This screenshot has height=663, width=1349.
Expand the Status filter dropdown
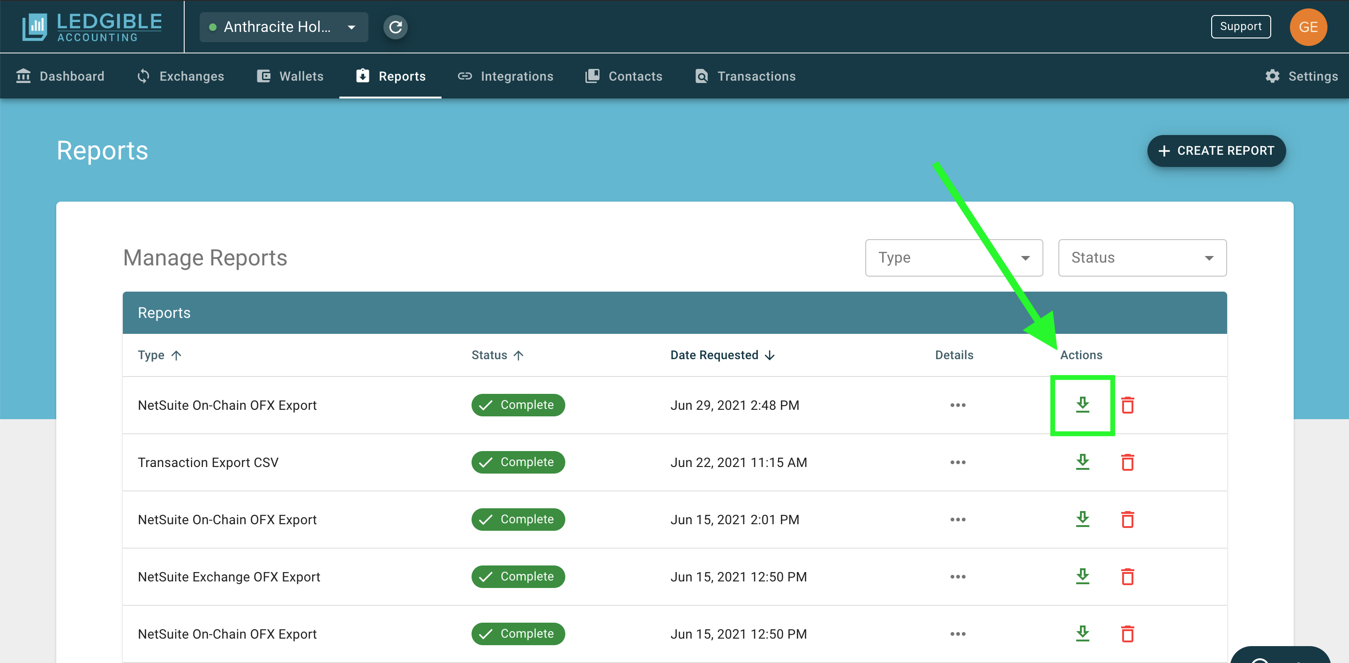coord(1142,258)
